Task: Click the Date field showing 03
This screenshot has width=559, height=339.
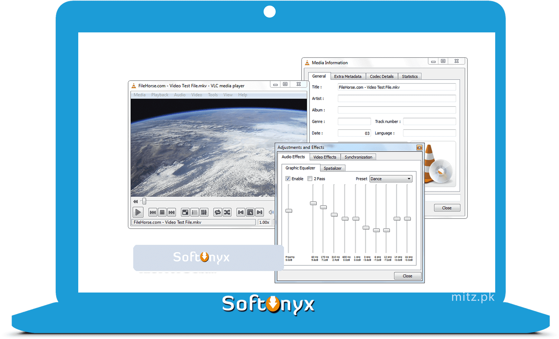Action: tap(354, 133)
